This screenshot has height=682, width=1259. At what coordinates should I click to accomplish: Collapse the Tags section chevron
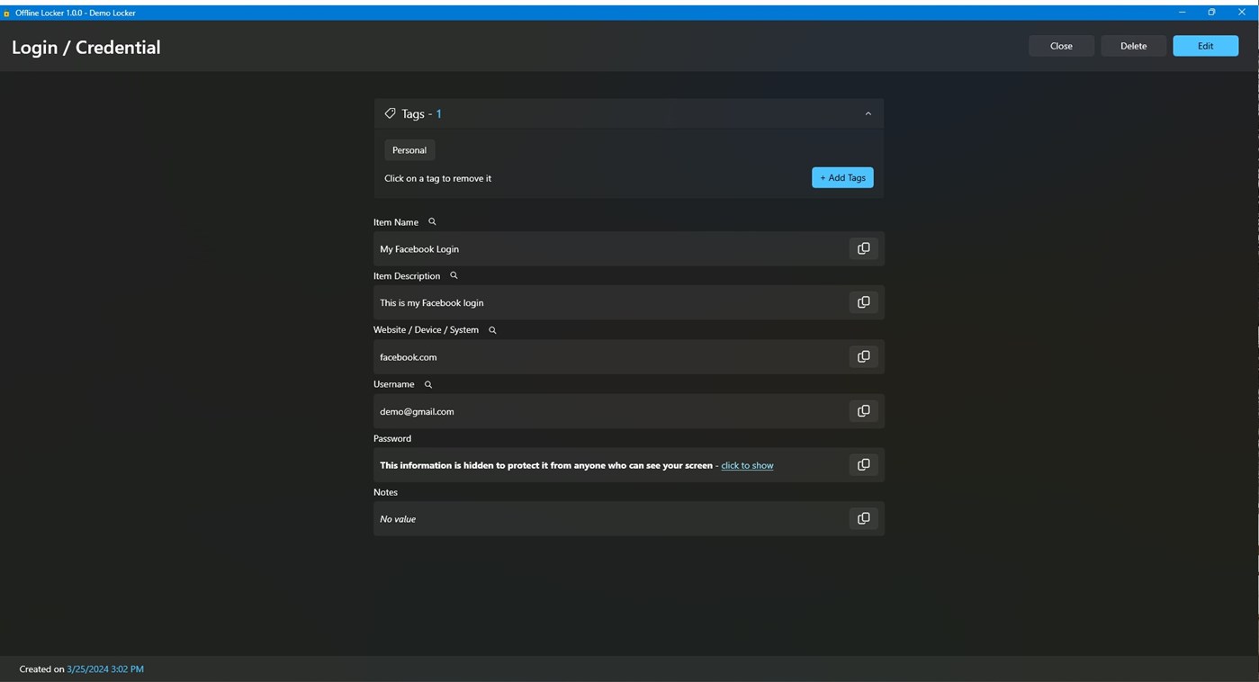click(x=868, y=113)
